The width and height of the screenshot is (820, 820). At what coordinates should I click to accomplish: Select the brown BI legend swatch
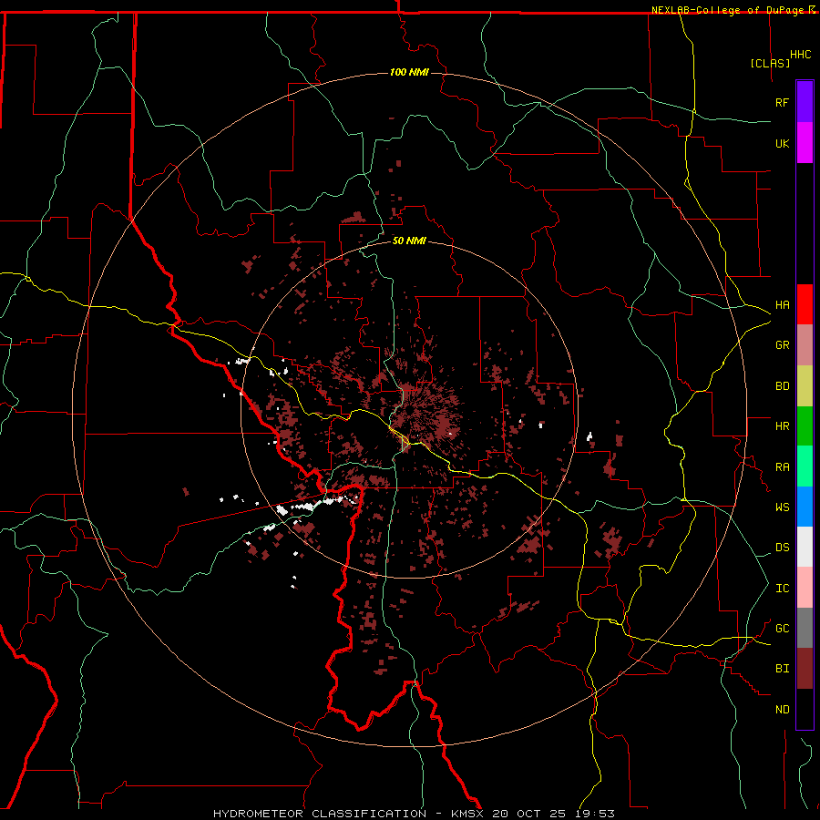pos(805,669)
